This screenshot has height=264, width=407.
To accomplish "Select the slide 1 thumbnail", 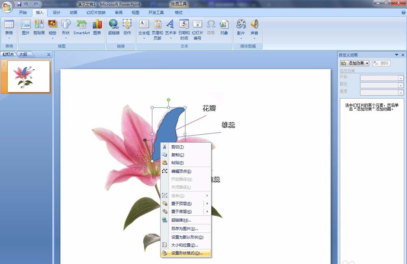I will tap(28, 77).
